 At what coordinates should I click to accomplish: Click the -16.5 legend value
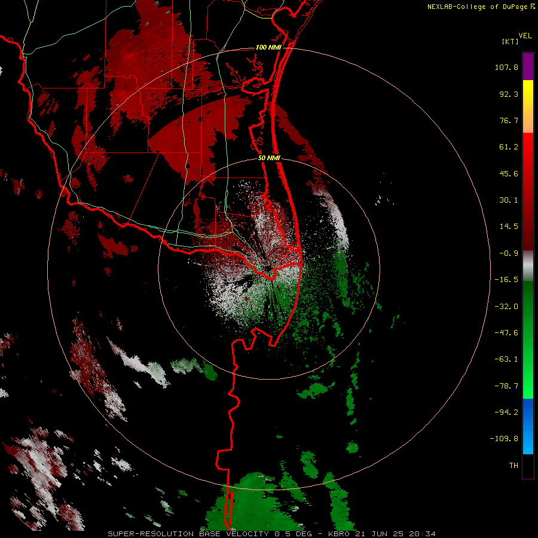(x=506, y=280)
